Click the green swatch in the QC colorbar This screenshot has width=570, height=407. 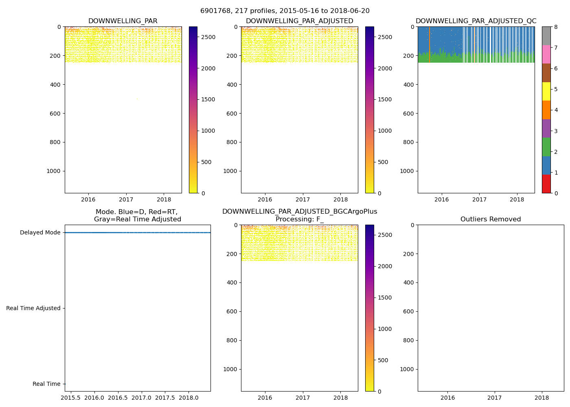tap(546, 147)
